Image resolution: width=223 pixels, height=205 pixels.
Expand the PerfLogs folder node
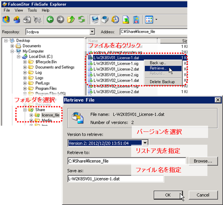click(x=25, y=83)
